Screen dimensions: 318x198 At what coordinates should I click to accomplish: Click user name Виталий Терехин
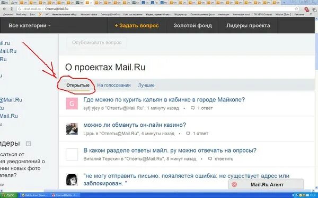click(102, 159)
